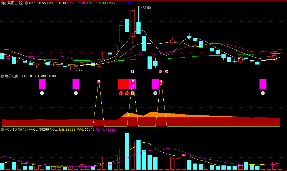Click the 筹码吃肉 indicator name
Screen dimensions: 287x171
[11, 76]
